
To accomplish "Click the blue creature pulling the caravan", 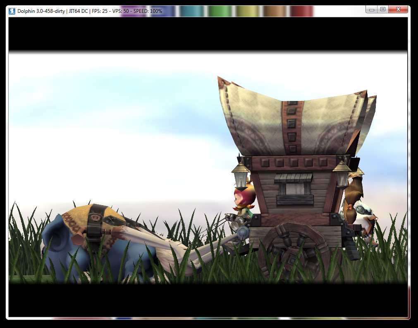I will [x=62, y=248].
